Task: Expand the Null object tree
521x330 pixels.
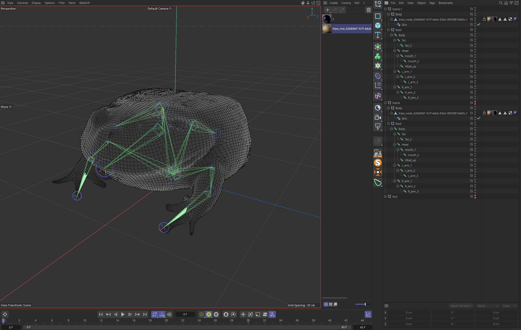Action: 385,197
